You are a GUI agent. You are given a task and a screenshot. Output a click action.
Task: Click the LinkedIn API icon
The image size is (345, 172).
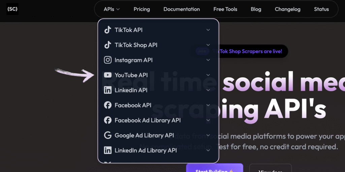pyautogui.click(x=107, y=90)
